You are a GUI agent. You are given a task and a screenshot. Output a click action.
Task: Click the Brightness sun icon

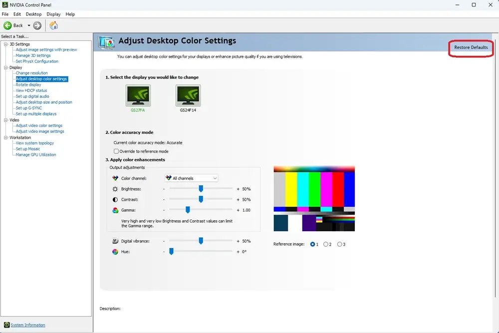tap(115, 189)
